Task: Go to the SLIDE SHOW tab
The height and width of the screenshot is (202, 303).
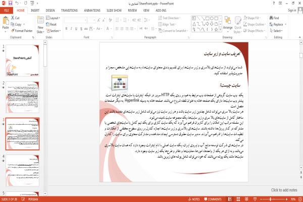Action: point(114,11)
